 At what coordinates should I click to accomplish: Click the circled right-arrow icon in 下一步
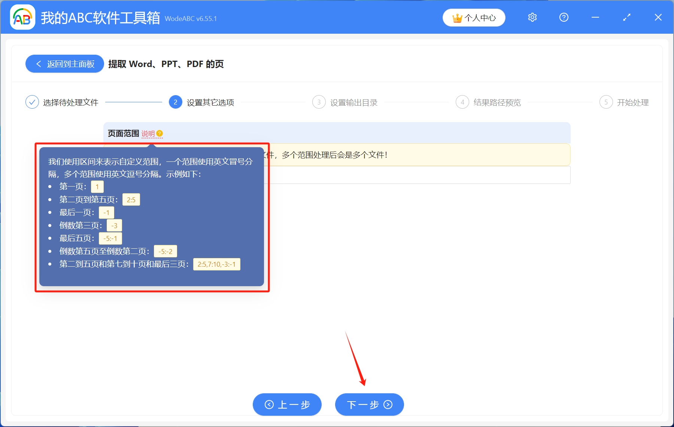pyautogui.click(x=388, y=405)
